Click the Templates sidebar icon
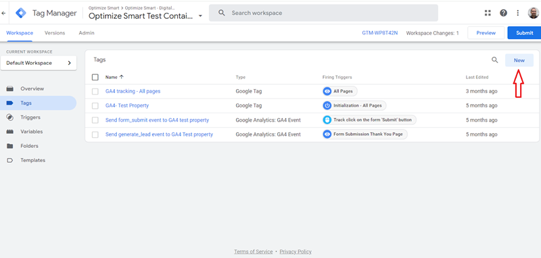 pyautogui.click(x=10, y=160)
